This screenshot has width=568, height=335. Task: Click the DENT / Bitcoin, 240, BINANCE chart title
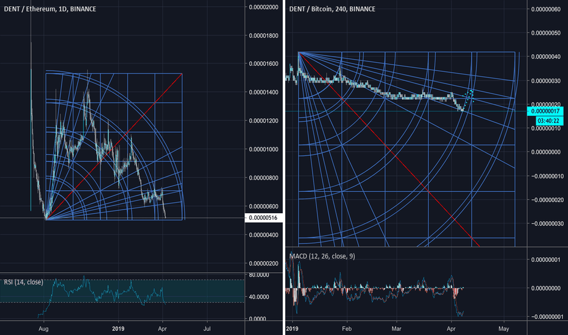click(332, 9)
